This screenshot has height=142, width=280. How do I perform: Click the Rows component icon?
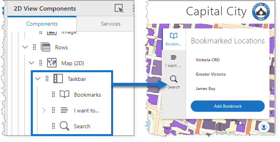[x=45, y=47]
